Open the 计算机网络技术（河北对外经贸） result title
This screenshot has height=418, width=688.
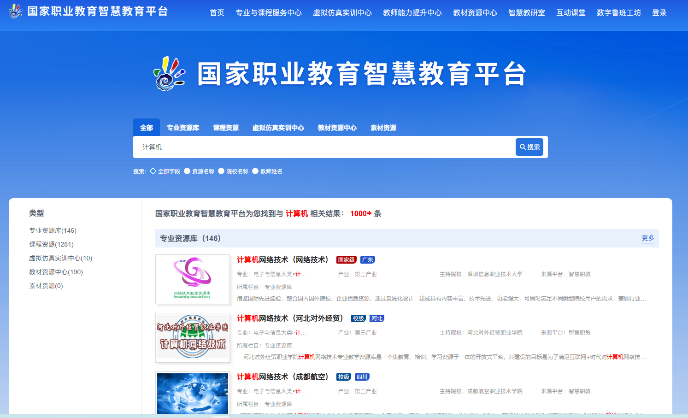[x=290, y=318]
